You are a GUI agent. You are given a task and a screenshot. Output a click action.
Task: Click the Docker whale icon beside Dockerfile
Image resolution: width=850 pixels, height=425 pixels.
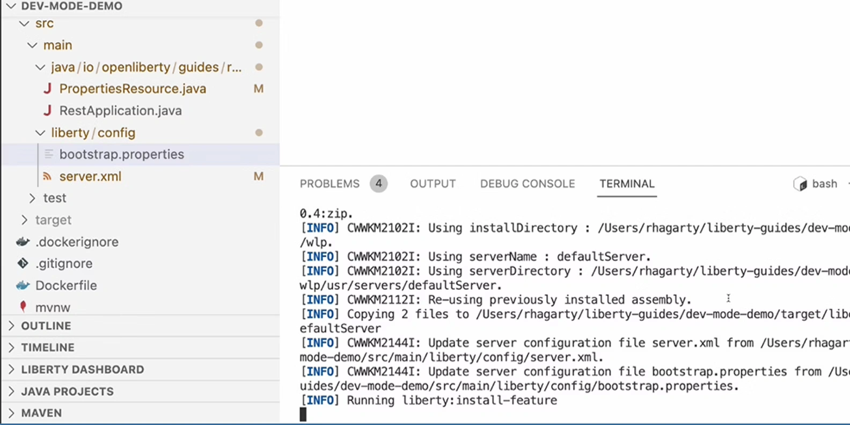click(23, 285)
